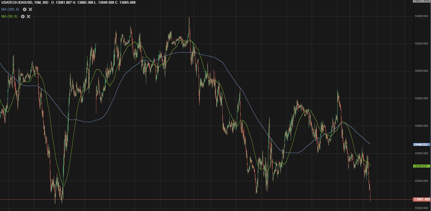Screen dimensions: 431x211
Task: Open the USATECH.IDX/USD symbol selector
Action: click(17, 2)
